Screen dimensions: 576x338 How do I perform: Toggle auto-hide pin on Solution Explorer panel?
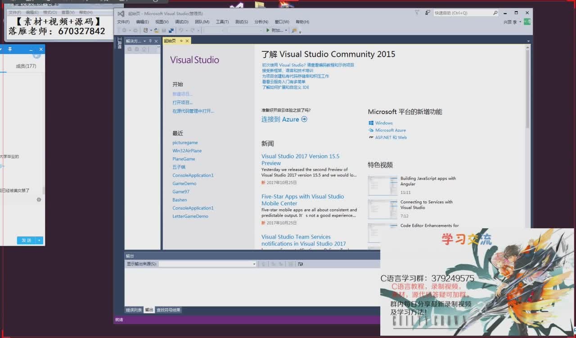click(x=151, y=41)
